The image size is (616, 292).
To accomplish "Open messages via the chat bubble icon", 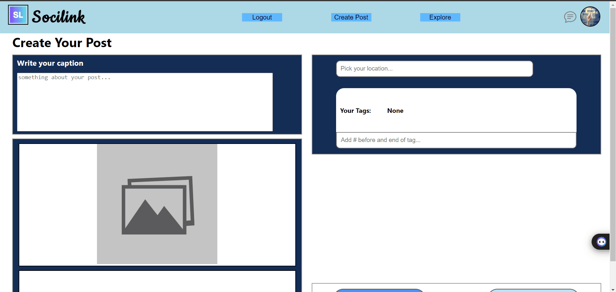I will pos(570,17).
